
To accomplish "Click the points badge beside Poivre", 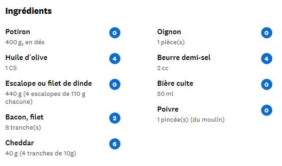I will 267,110.
